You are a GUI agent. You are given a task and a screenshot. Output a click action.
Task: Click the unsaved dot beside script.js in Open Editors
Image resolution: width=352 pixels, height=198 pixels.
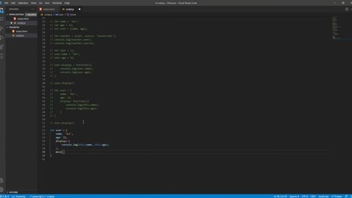coord(12,23)
